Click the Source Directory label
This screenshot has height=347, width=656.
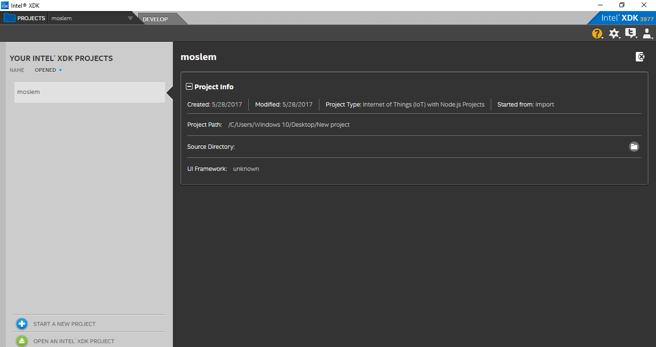(211, 147)
